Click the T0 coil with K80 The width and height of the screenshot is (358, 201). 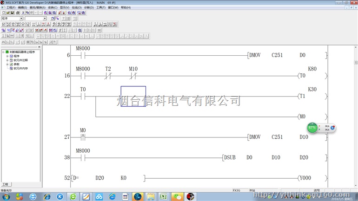click(312, 76)
